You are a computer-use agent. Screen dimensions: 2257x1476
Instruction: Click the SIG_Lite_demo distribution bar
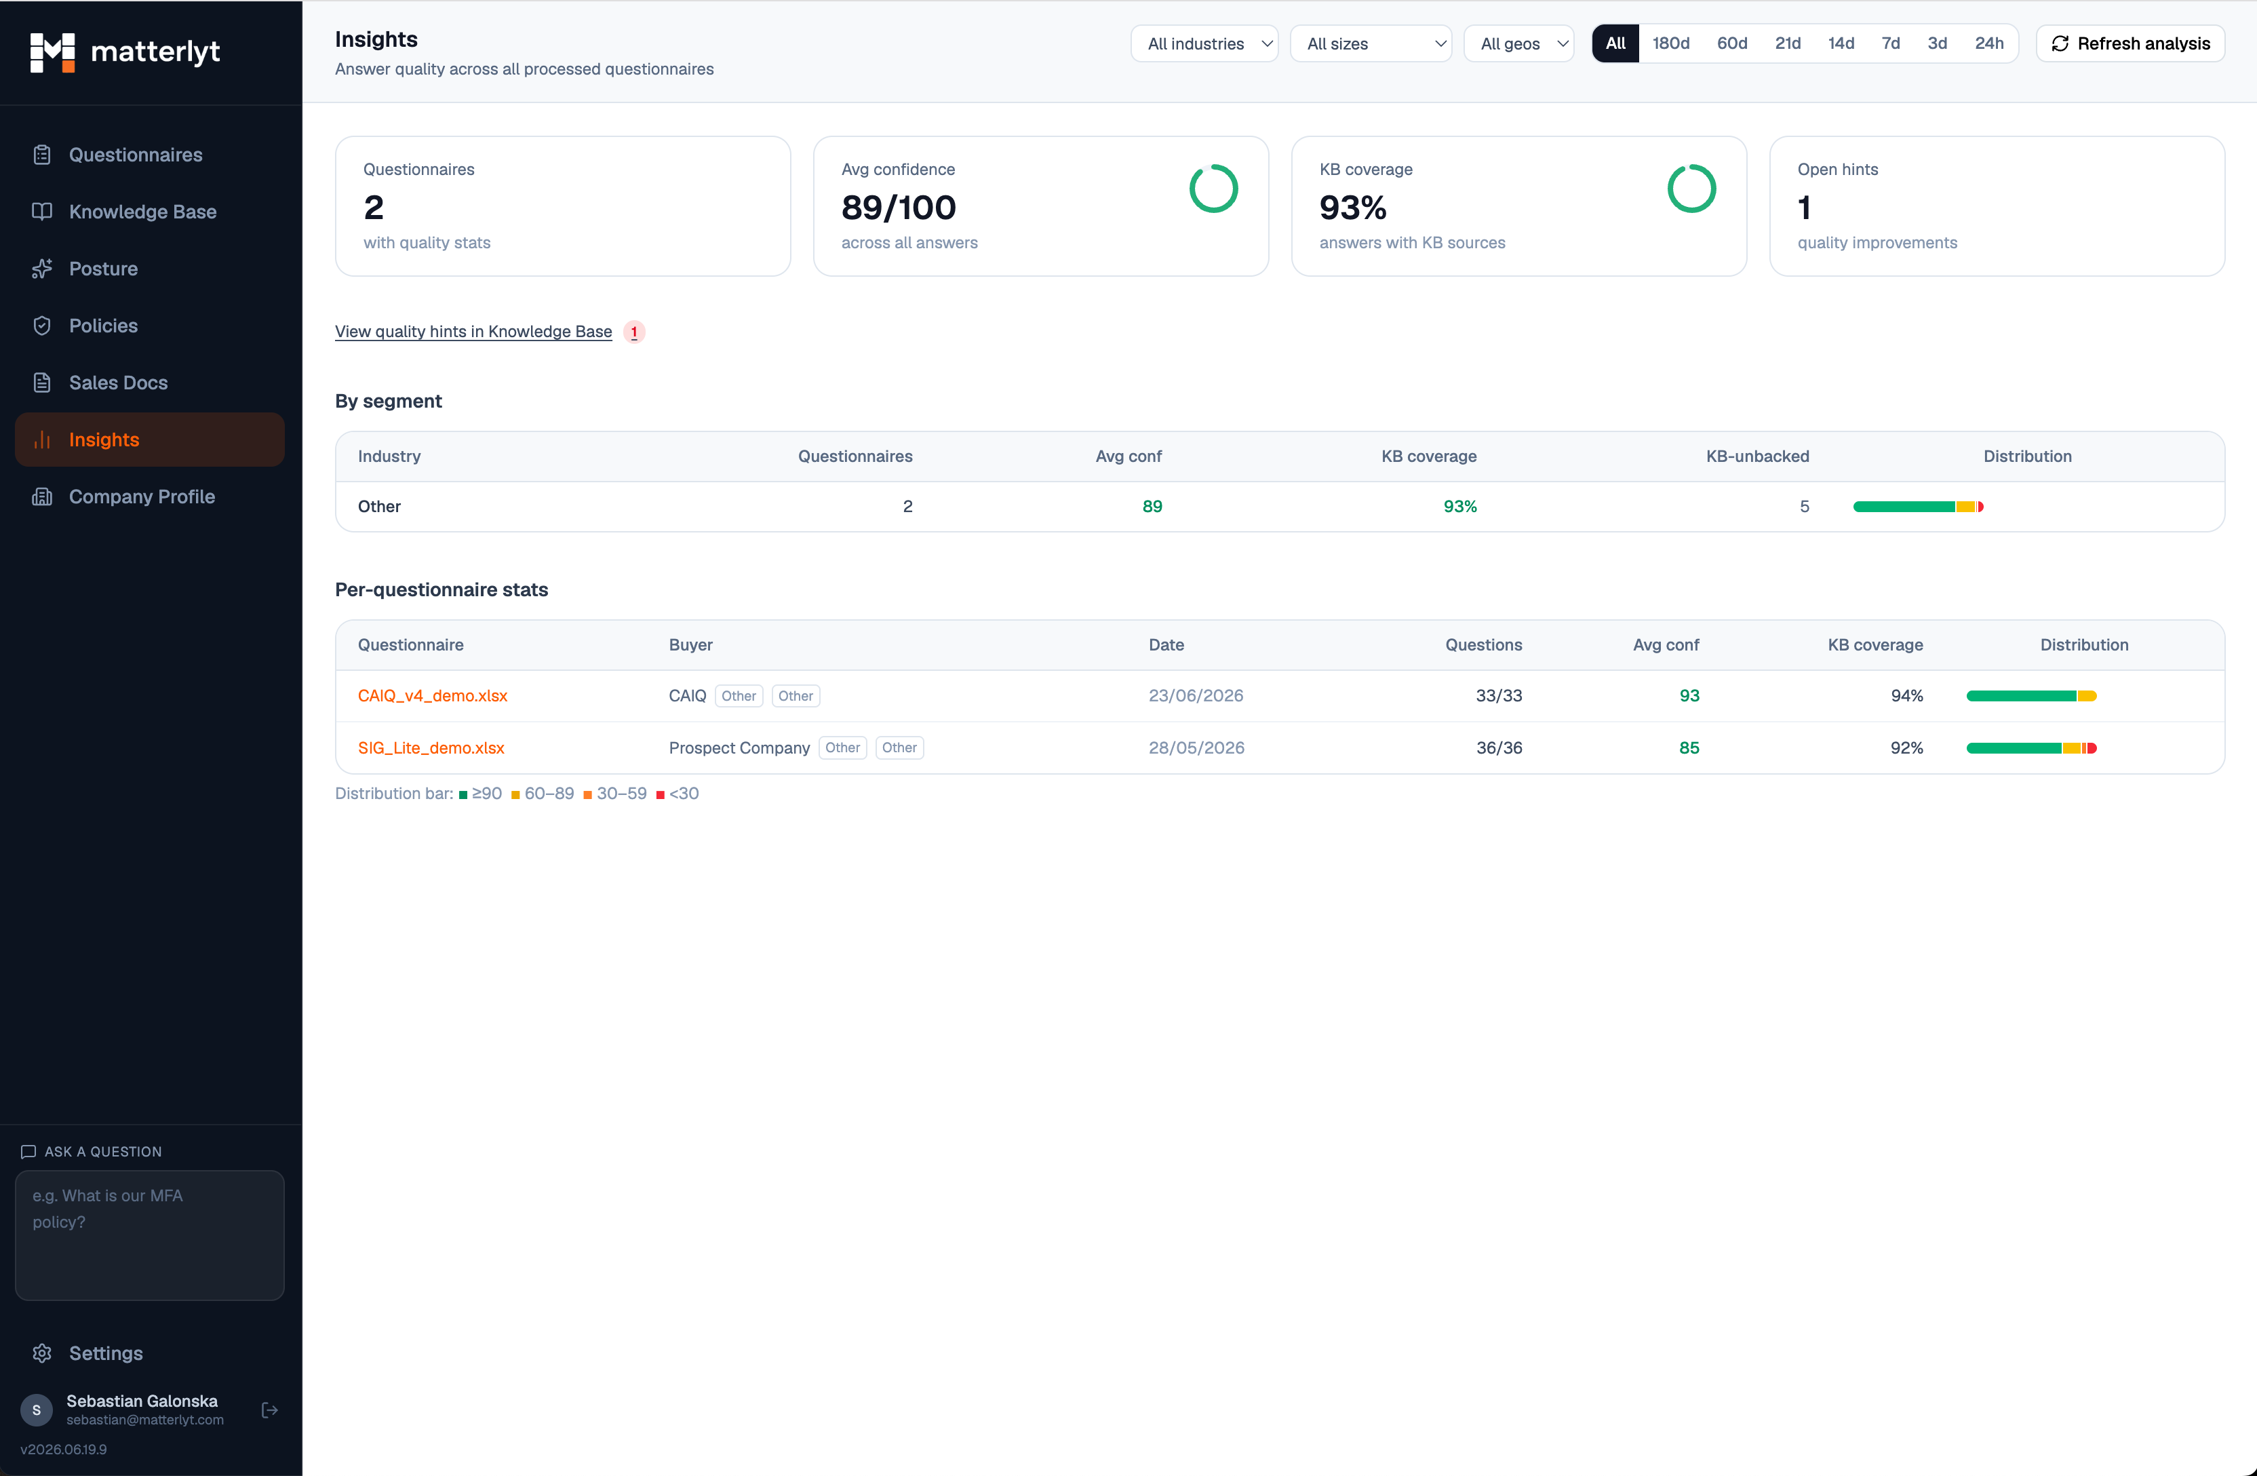click(x=2030, y=747)
